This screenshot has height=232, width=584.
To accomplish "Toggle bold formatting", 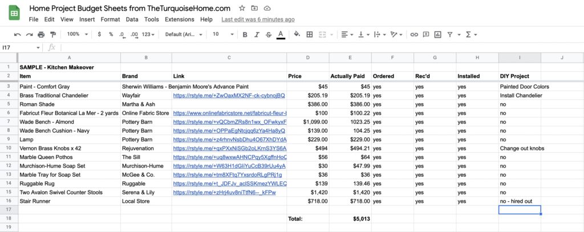I will click(x=245, y=35).
